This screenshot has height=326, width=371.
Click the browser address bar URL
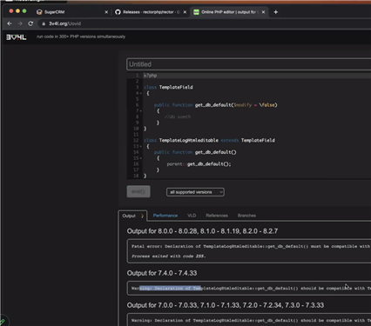point(64,23)
